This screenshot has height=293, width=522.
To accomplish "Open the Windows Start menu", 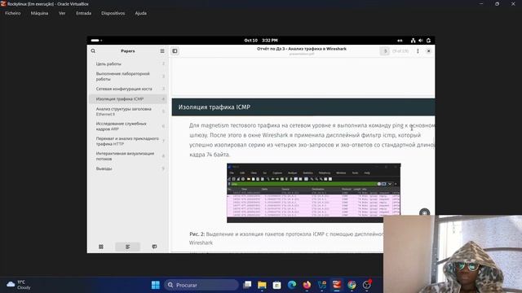I will click(x=156, y=285).
